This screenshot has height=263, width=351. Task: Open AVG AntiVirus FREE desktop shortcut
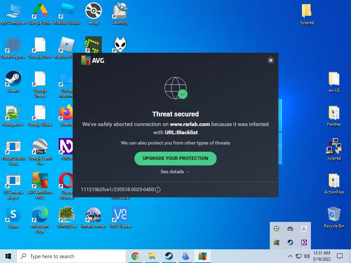pos(40,186)
